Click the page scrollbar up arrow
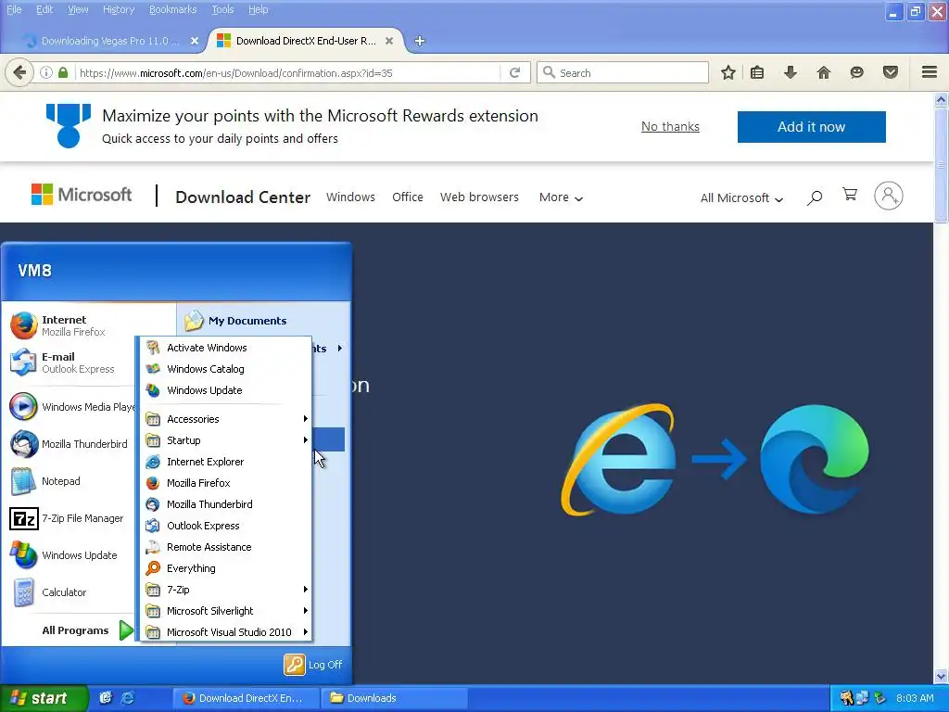The height and width of the screenshot is (712, 949). (942, 98)
